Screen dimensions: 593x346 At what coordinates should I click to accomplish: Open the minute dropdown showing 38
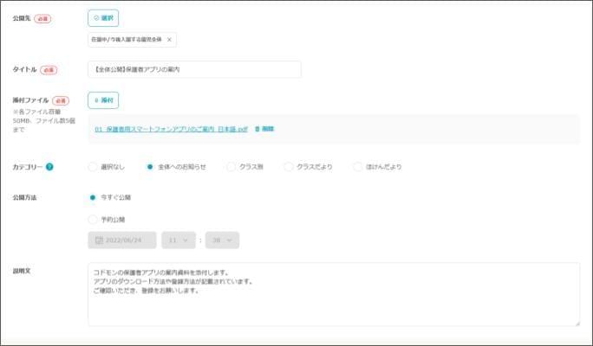point(222,240)
